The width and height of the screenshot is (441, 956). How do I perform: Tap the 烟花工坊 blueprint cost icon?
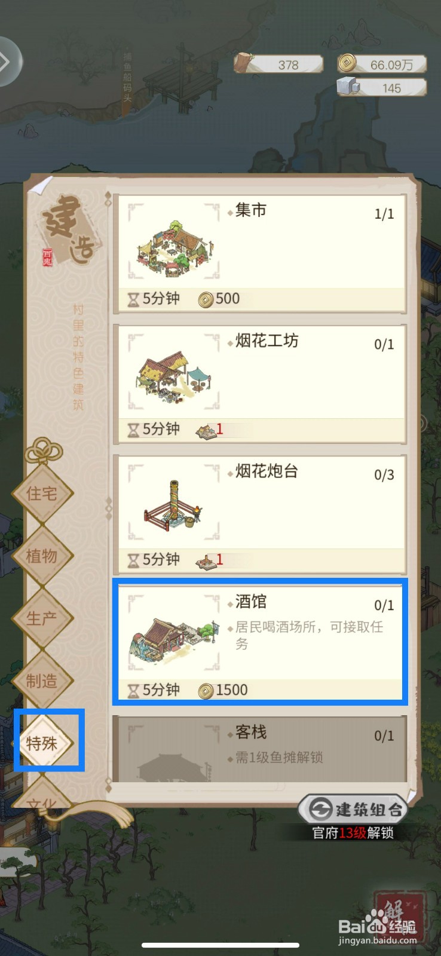tap(206, 430)
